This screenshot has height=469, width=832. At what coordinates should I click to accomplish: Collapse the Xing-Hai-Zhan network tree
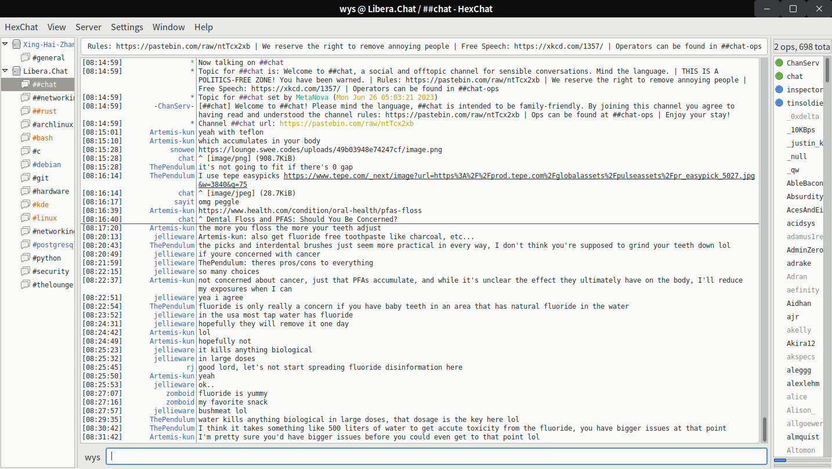click(5, 44)
